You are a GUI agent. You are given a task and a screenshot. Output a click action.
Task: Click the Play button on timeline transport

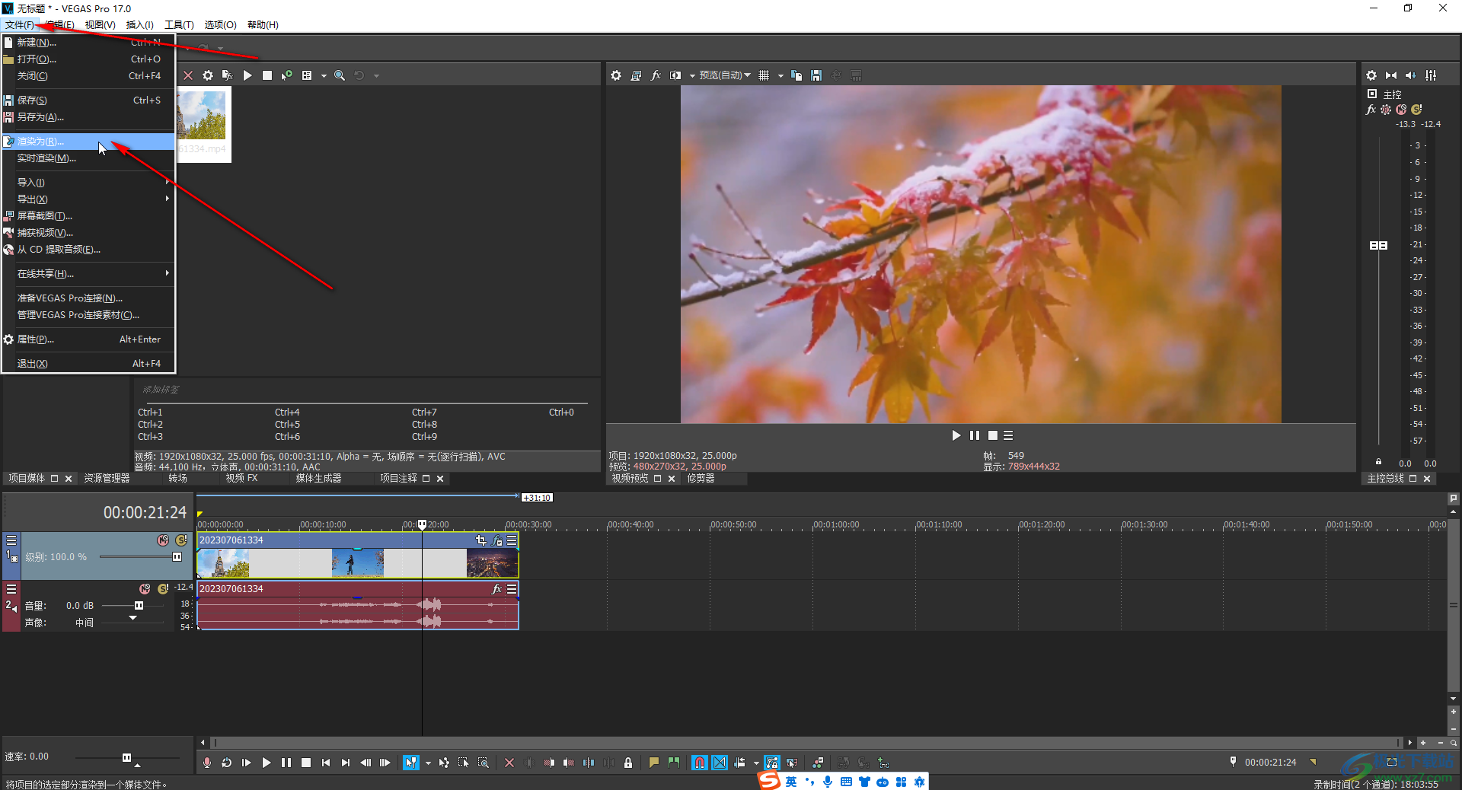pyautogui.click(x=267, y=763)
